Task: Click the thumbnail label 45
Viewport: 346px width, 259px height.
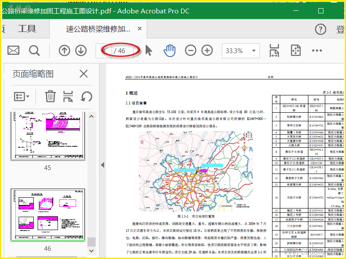Action: [48, 168]
